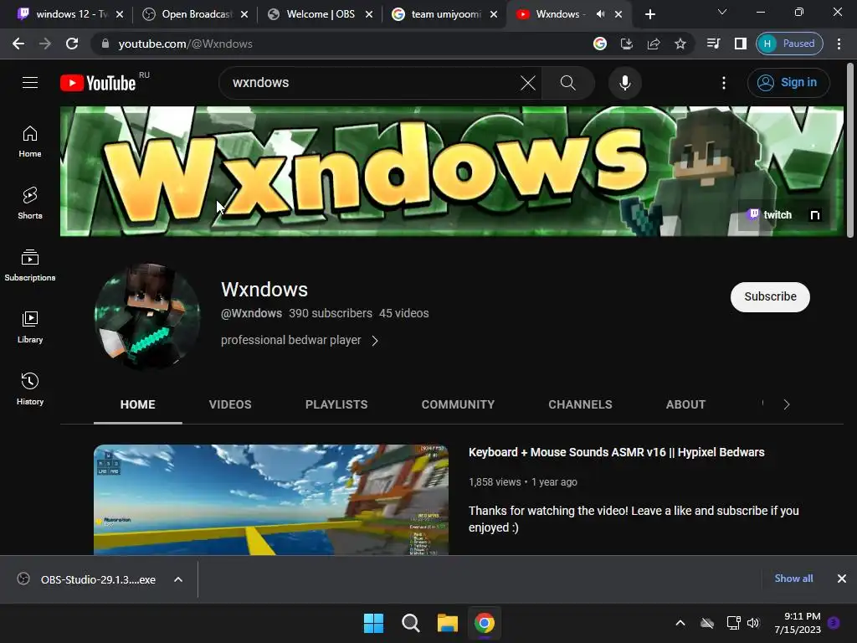857x643 pixels.
Task: Show more channel tabs with the arrow
Action: pos(787,404)
